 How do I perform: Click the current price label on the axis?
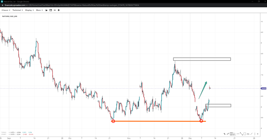pyautogui.click(x=264, y=89)
